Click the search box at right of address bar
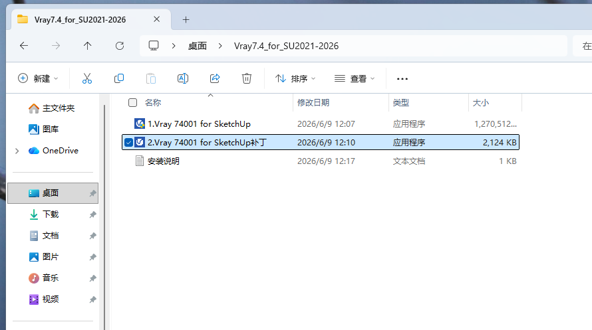This screenshot has height=330, width=592. tap(583, 46)
